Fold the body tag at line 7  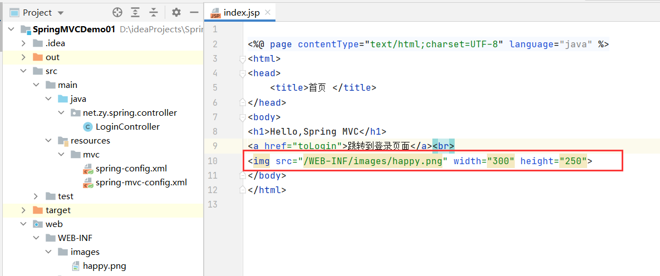(x=242, y=117)
